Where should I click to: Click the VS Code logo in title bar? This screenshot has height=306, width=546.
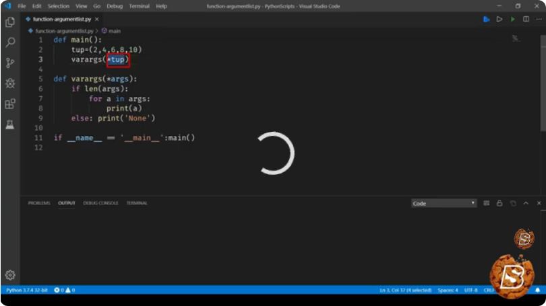tap(8, 6)
